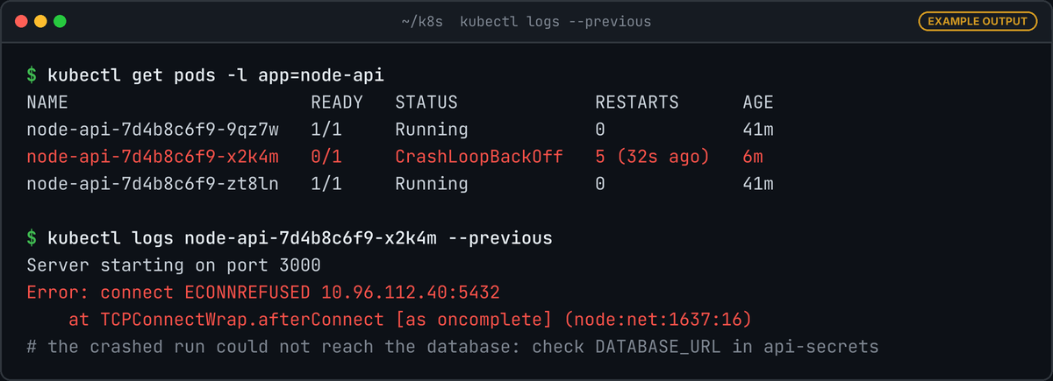Click the 6m age value
Viewport: 1053px width, 381px height.
click(x=753, y=157)
